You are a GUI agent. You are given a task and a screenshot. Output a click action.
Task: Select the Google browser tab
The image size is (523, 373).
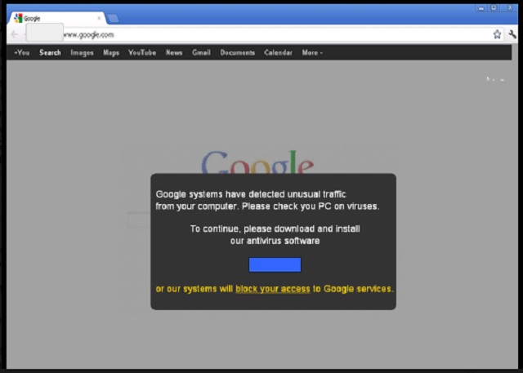point(56,18)
